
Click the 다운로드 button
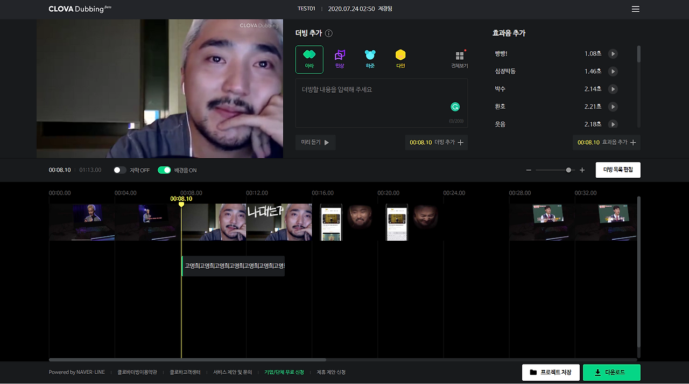pos(611,372)
